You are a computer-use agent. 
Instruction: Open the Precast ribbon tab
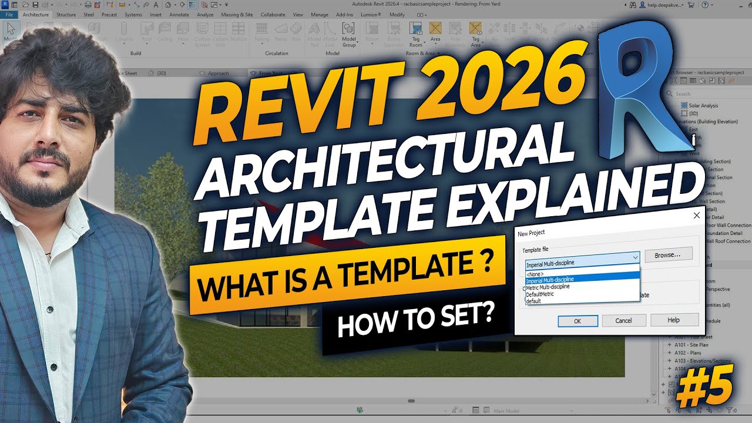[109, 14]
